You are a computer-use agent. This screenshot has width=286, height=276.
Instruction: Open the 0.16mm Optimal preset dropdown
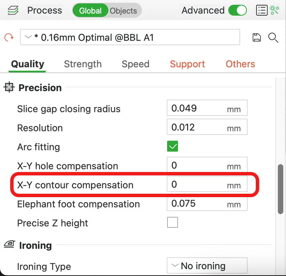[x=130, y=37]
